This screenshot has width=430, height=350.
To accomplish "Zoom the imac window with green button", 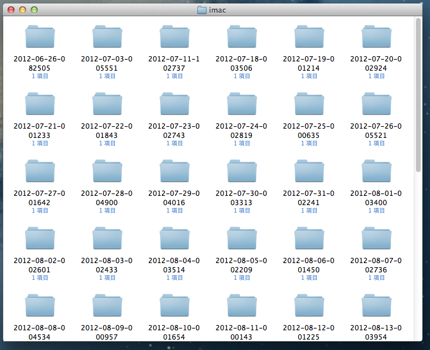I will [x=34, y=10].
